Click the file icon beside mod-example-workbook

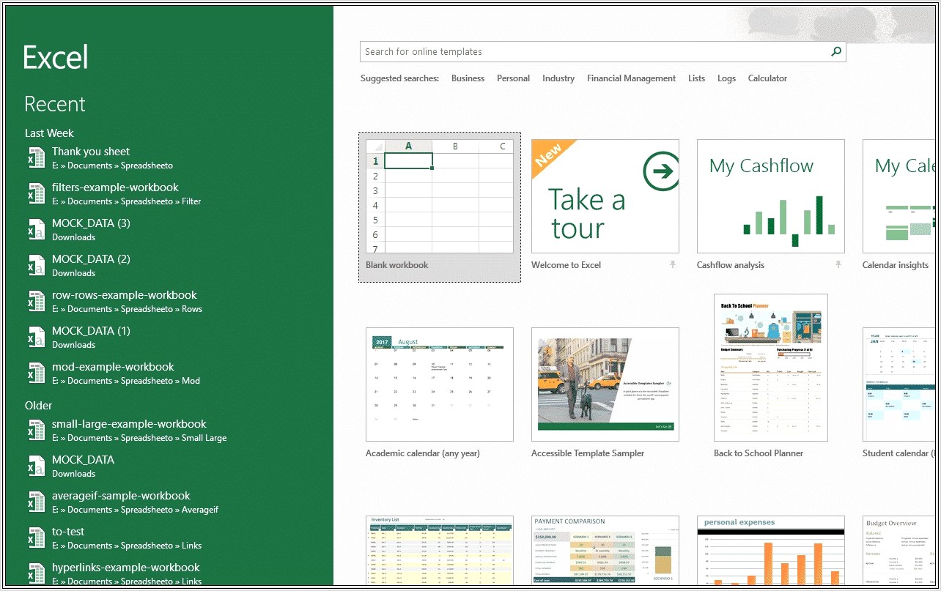(x=36, y=373)
